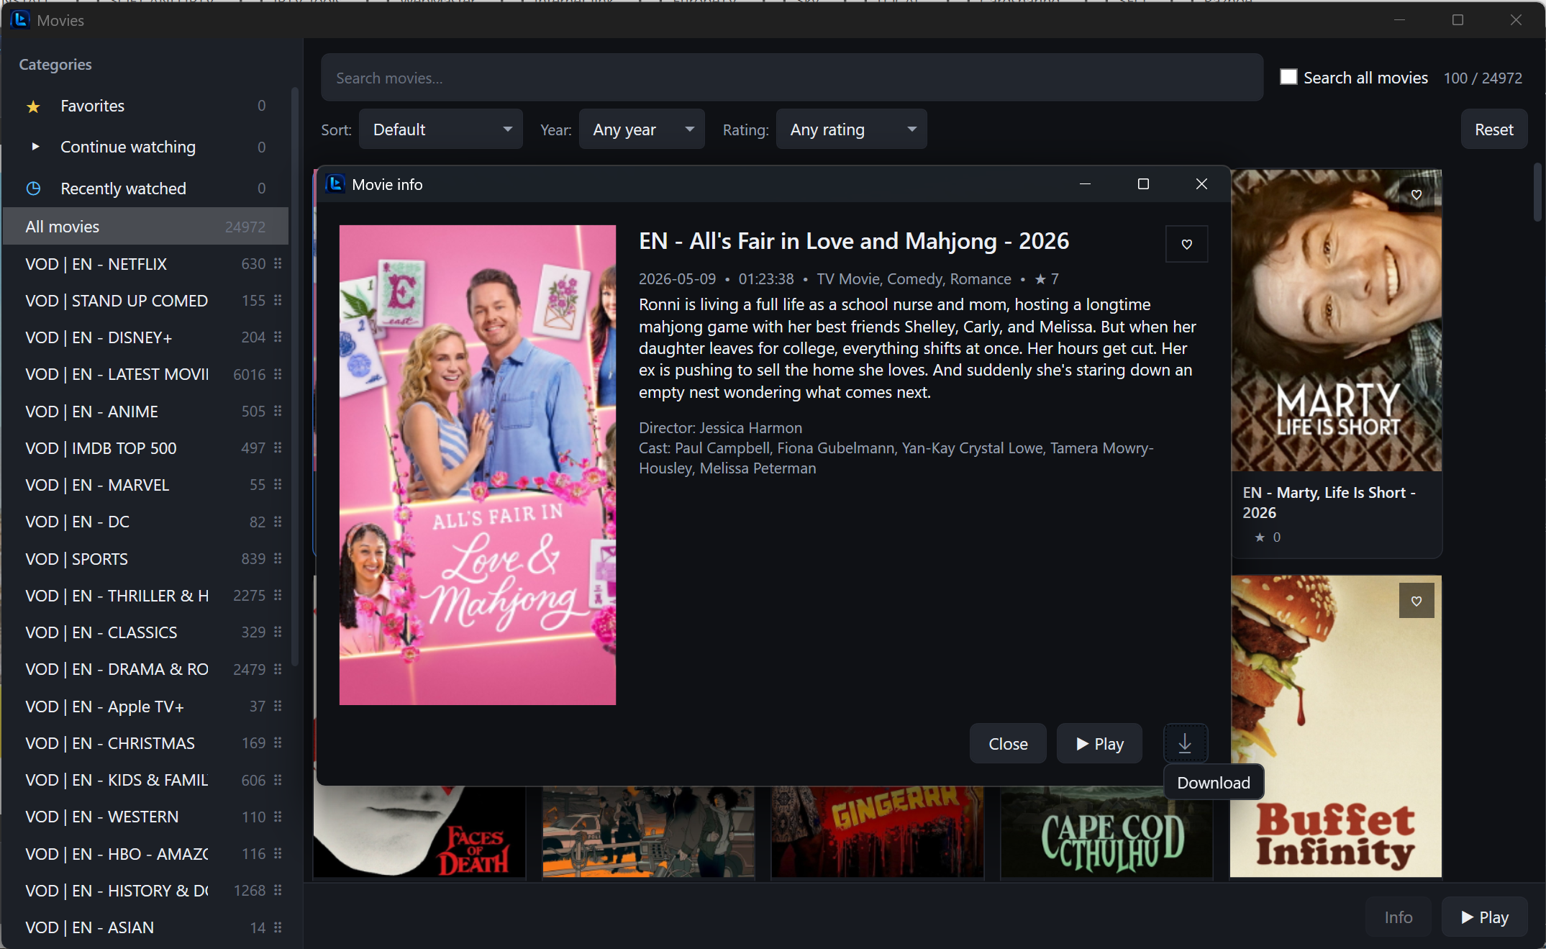This screenshot has width=1546, height=949.
Task: Click the Faces of Death poster thumbnail
Action: coord(419,832)
